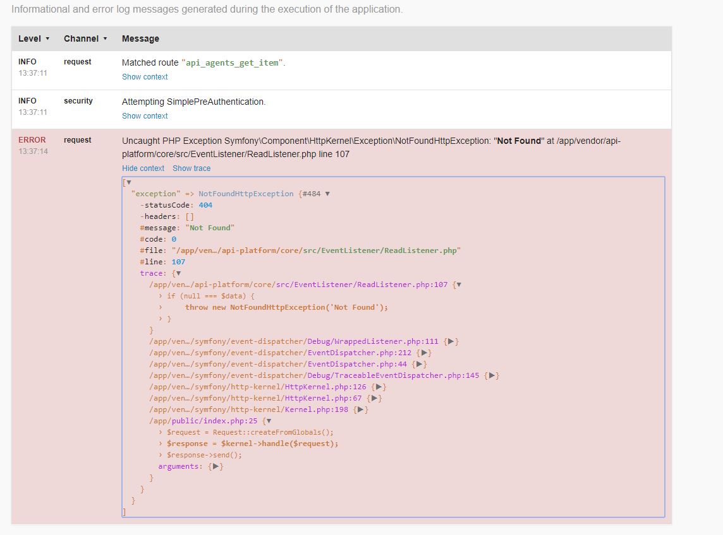This screenshot has width=723, height=535.
Task: Collapse the top-level context dump array
Action: point(128,182)
